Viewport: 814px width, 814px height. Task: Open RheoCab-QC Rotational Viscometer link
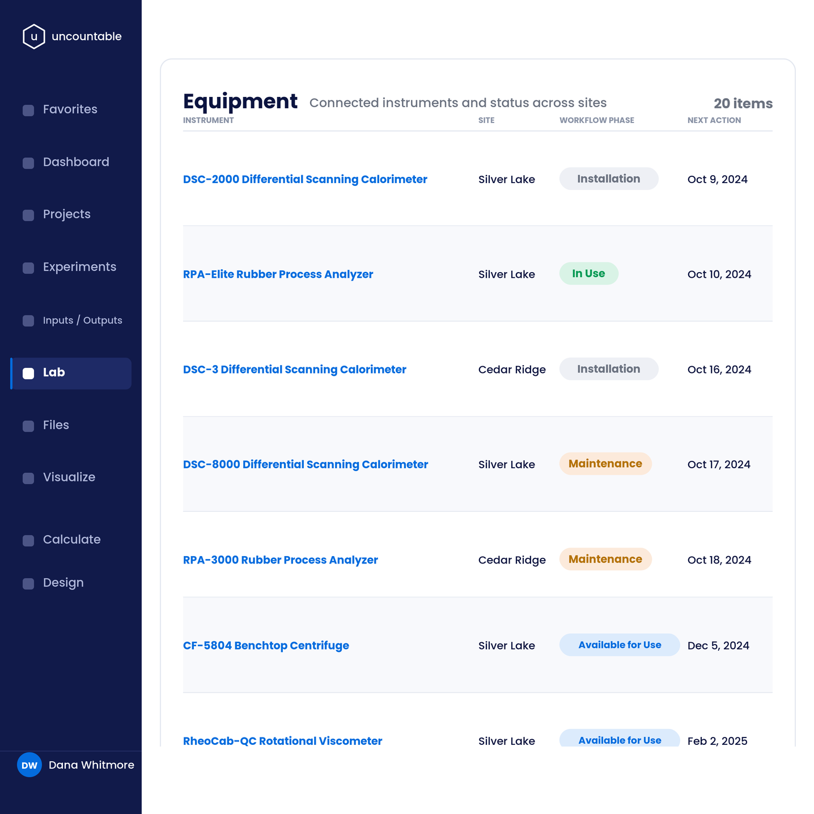[x=283, y=741]
